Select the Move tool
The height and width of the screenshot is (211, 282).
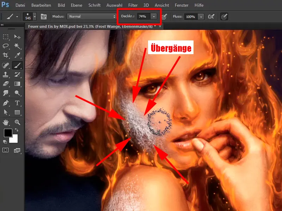click(17, 37)
